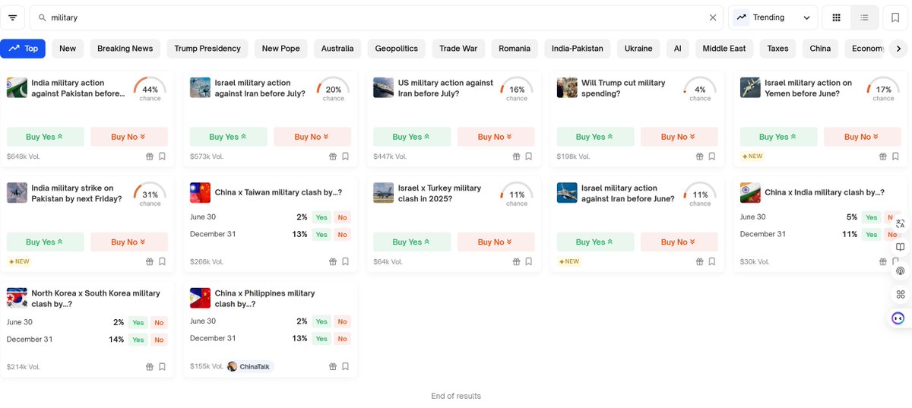The height and width of the screenshot is (408, 912).
Task: Select the Geopolitics category tab
Action: point(396,49)
